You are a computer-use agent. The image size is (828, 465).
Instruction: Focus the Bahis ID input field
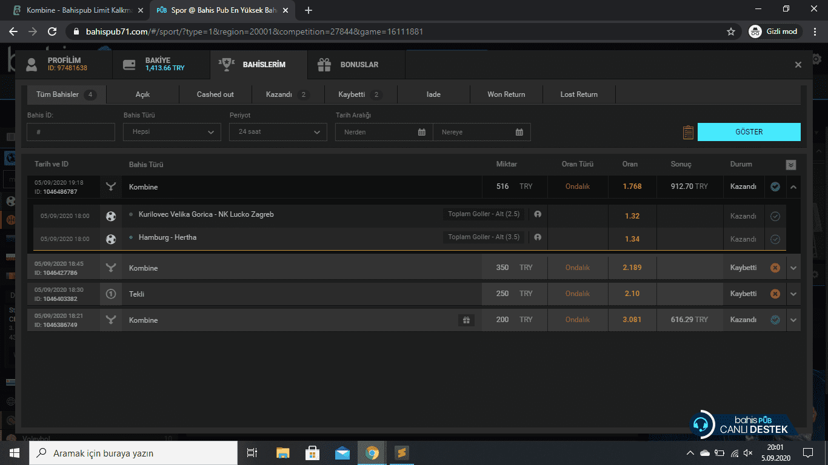coord(71,132)
